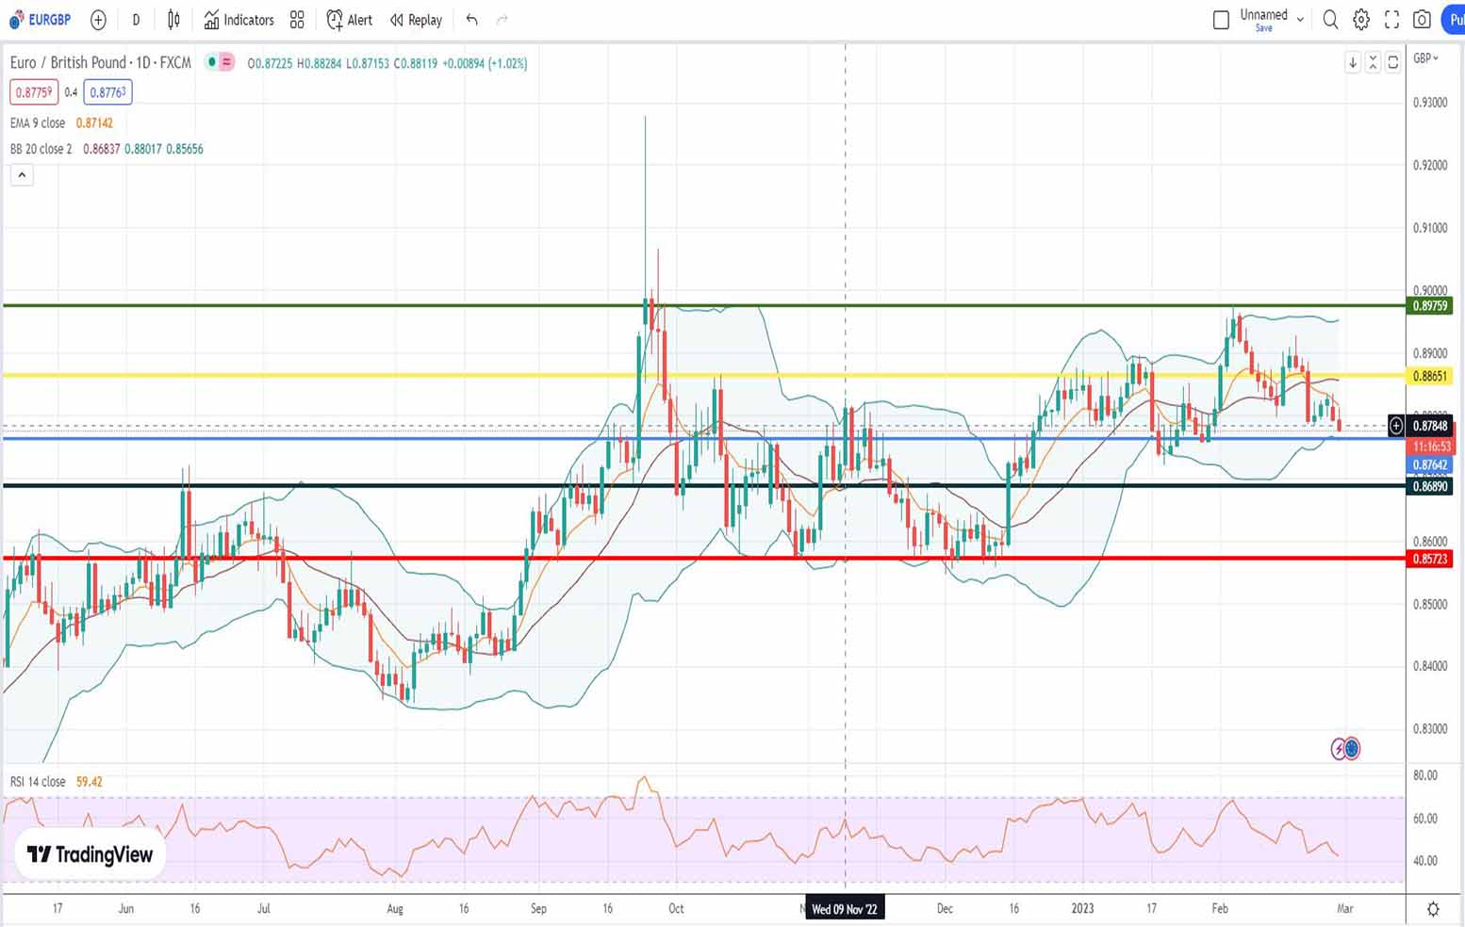The image size is (1465, 927).
Task: Create a new Alert
Action: coord(350,20)
